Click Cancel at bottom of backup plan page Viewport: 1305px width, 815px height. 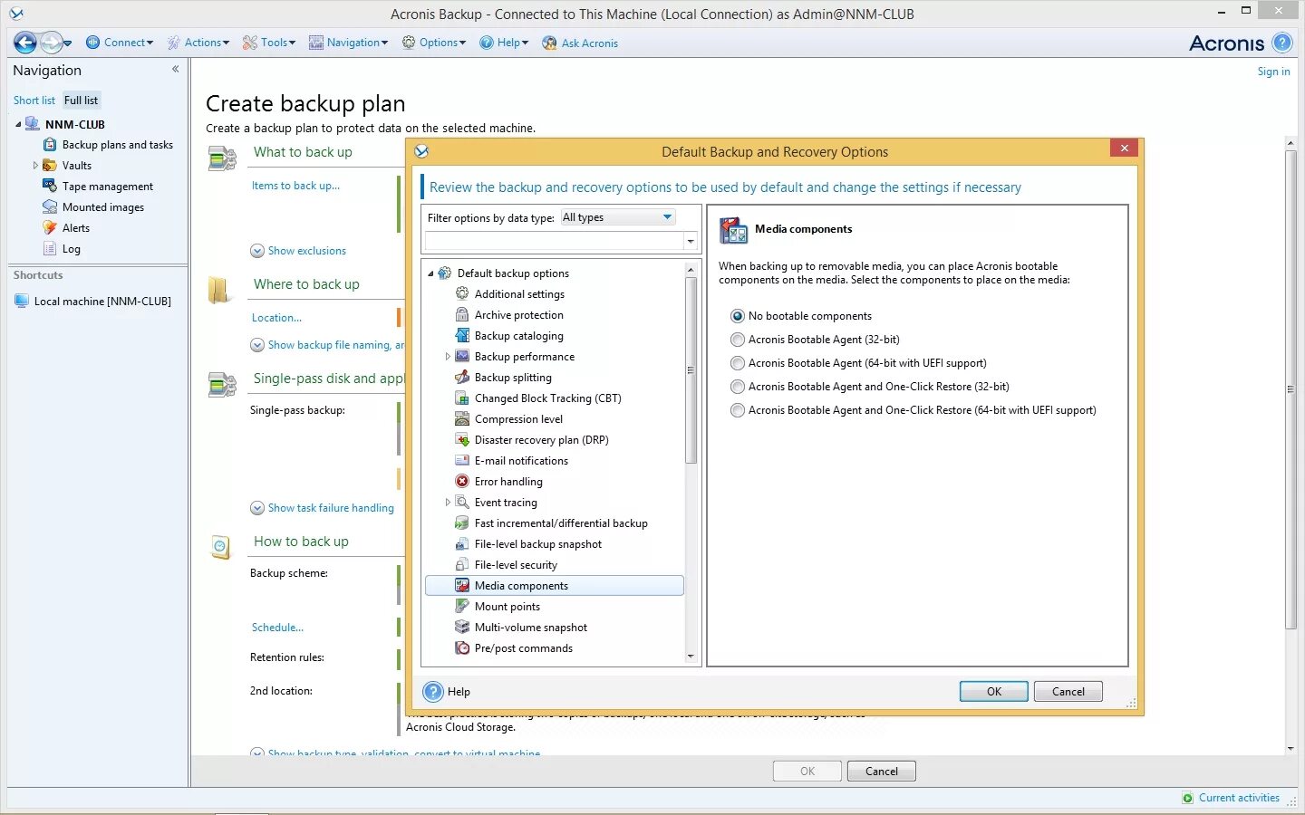(x=882, y=772)
